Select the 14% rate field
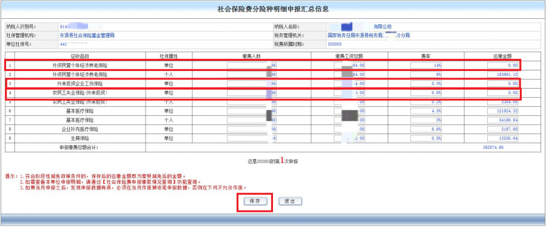Screen dimensions: 546x227 tap(426, 65)
